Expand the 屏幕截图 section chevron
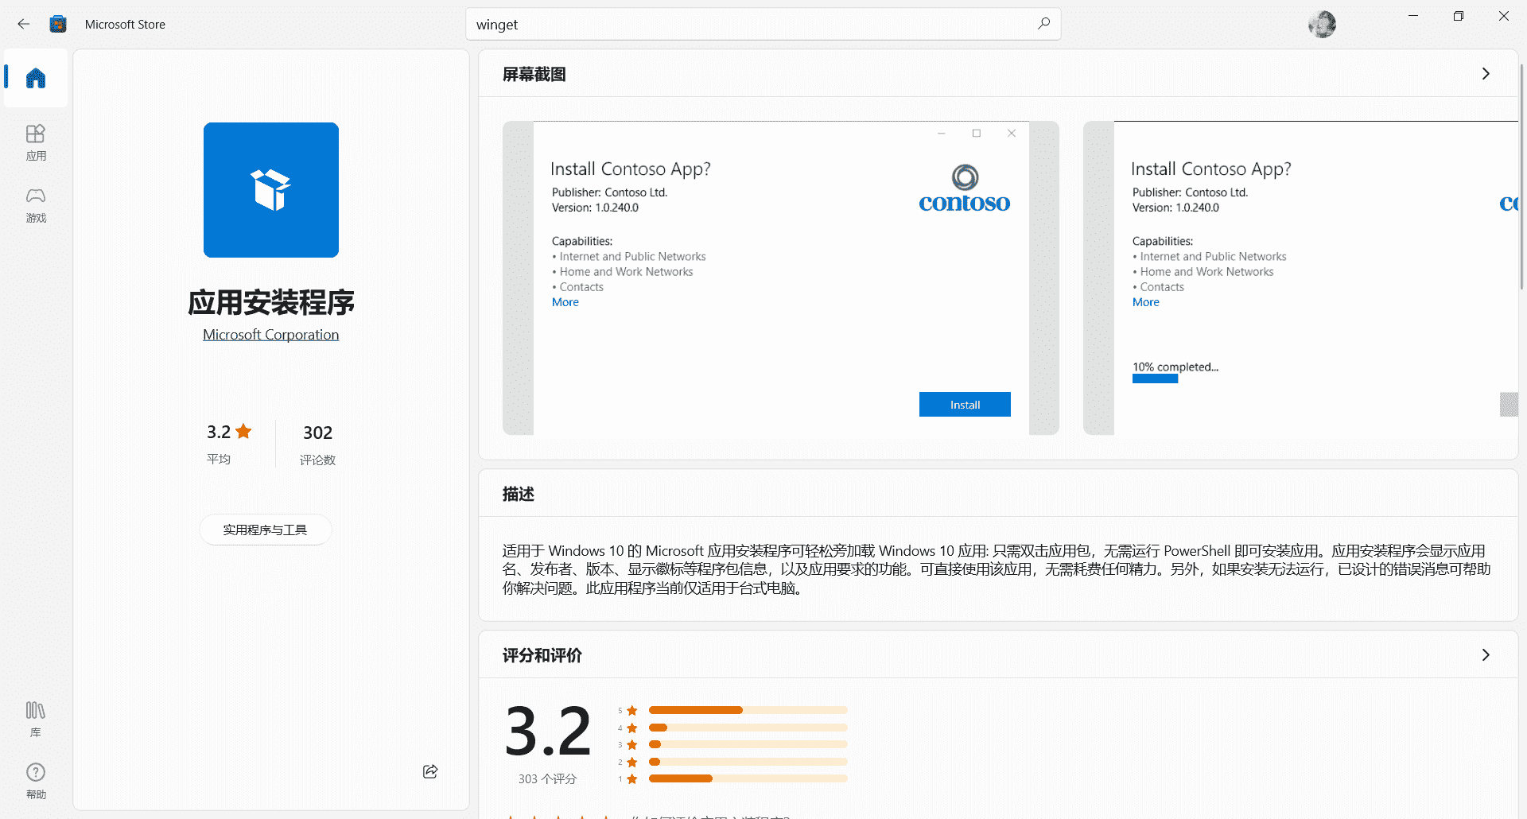The image size is (1527, 819). click(1486, 74)
